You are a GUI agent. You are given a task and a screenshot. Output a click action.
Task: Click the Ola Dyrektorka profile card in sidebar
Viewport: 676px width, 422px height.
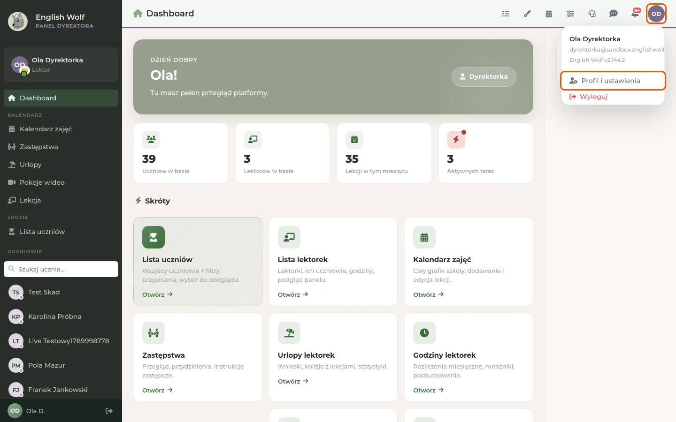pos(61,65)
